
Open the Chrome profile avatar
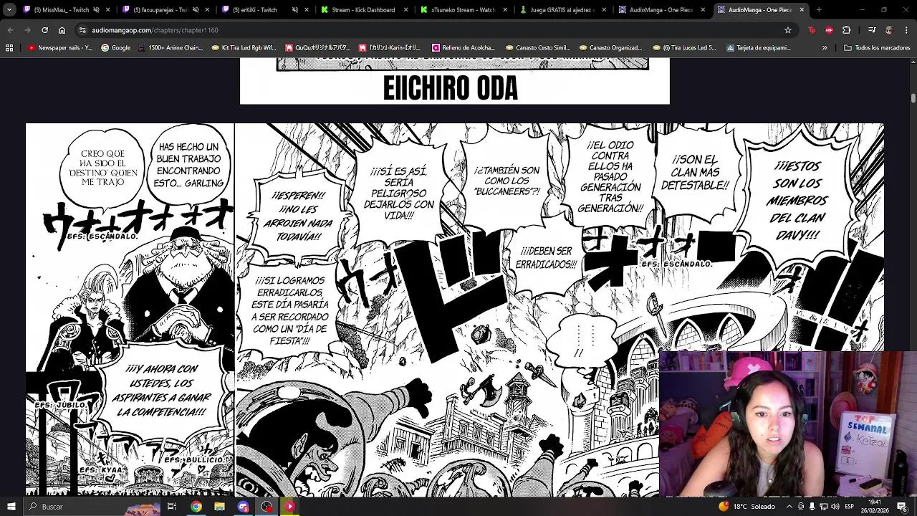pyautogui.click(x=889, y=30)
